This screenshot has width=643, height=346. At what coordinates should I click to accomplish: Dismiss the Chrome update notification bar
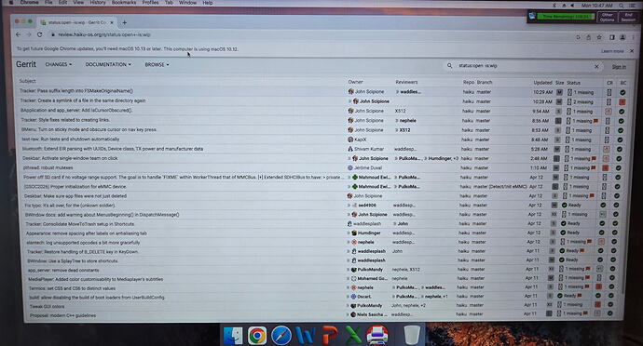coord(632,51)
